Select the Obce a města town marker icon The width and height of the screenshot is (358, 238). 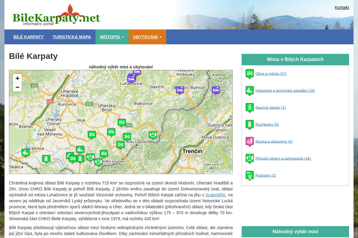tap(249, 73)
